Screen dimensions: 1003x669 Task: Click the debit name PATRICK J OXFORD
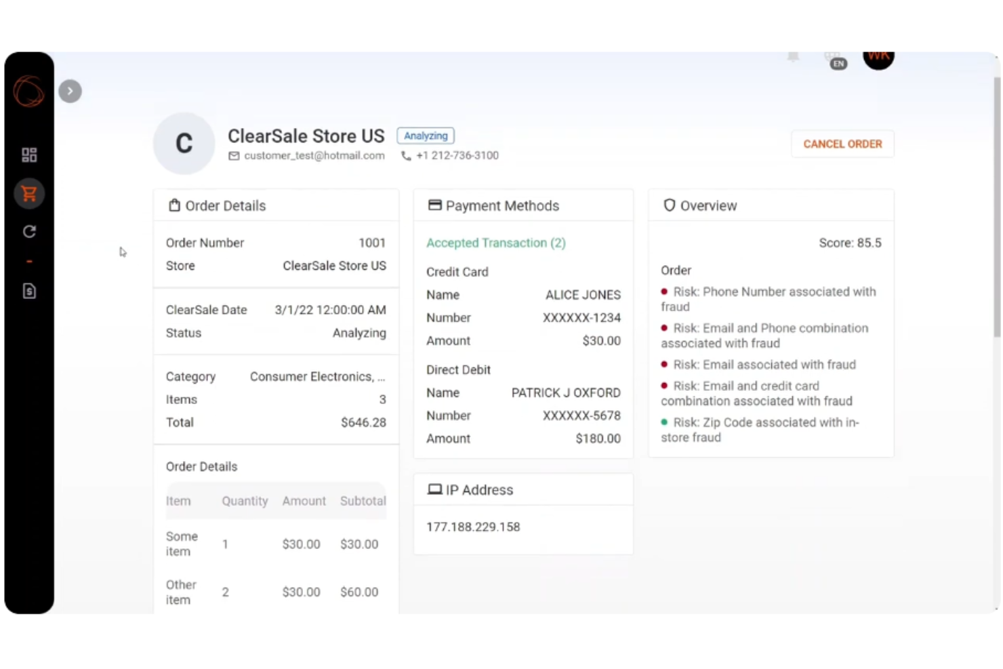tap(566, 393)
